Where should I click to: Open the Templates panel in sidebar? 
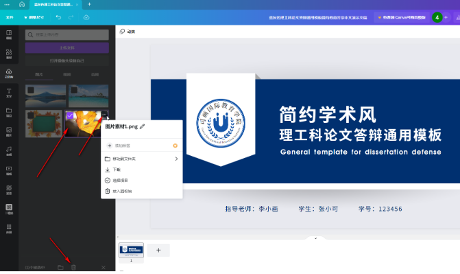pos(9,34)
